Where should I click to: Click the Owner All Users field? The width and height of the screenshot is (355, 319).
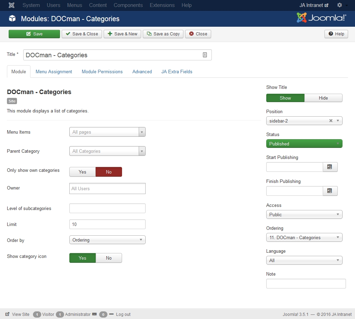click(107, 188)
